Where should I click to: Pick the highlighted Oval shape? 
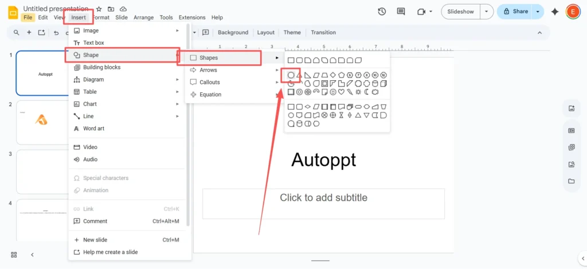coord(291,75)
